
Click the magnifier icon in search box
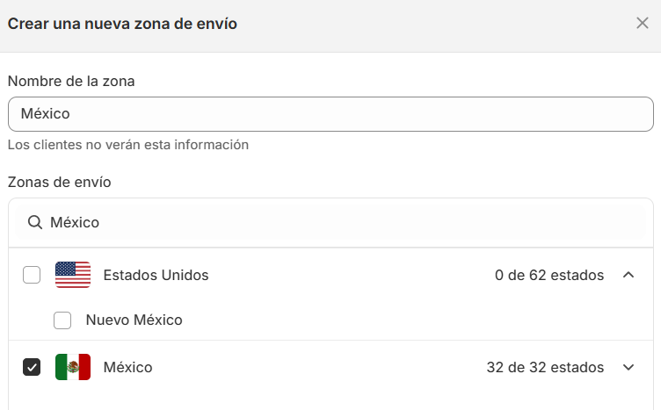[35, 222]
